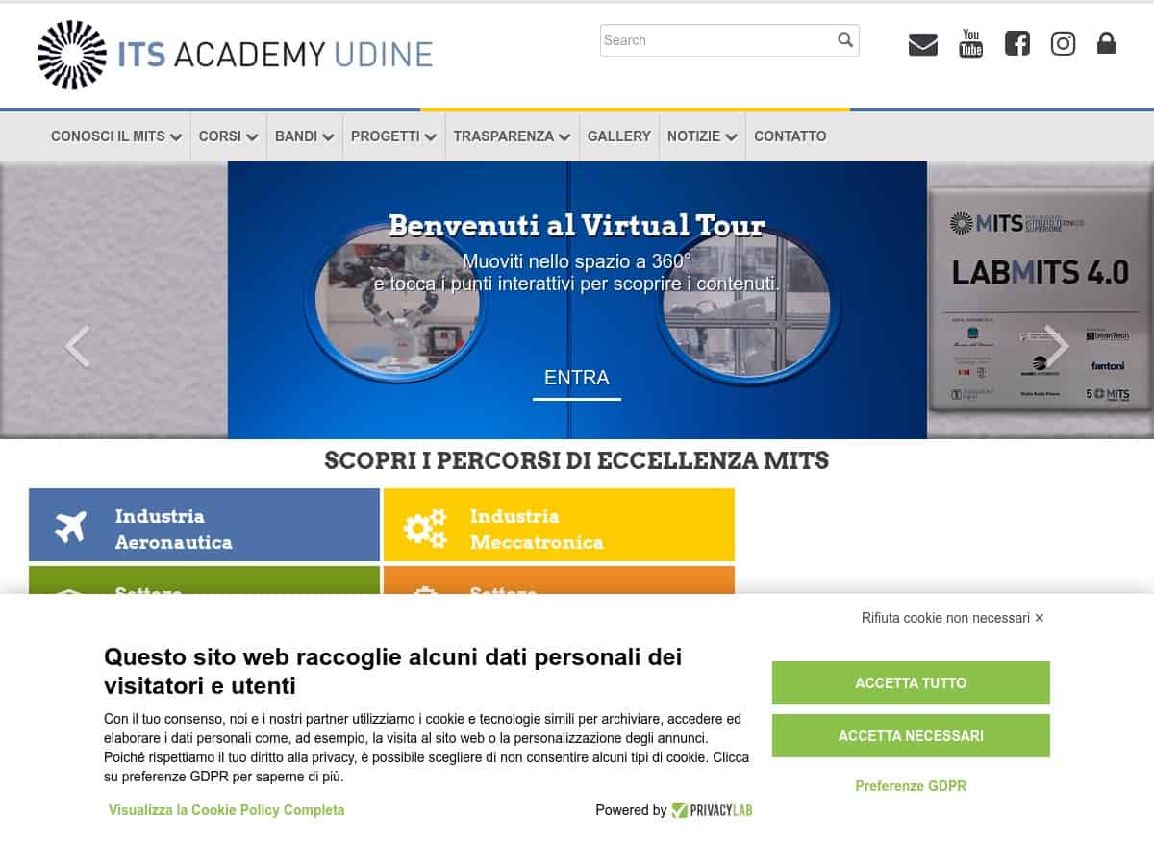Expand the PROGETTI dropdown menu
Screen dimensions: 1154x865
click(394, 136)
